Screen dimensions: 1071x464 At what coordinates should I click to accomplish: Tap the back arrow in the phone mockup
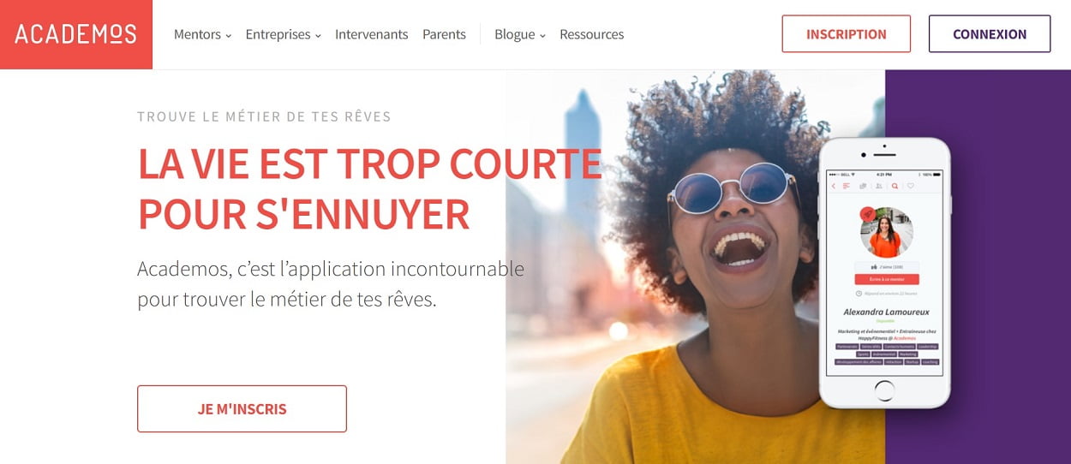click(834, 186)
